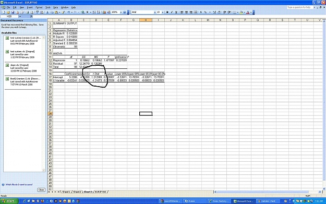
Task: Click the 'Type a question for help' box
Action: point(299,7)
